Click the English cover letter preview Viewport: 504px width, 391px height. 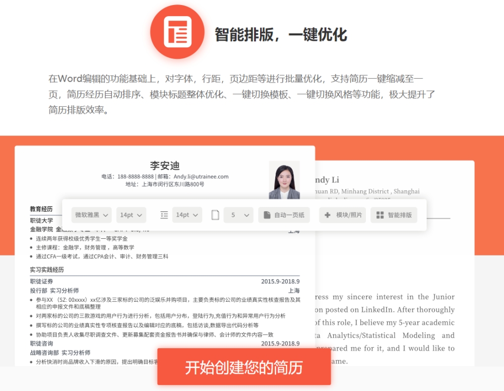pyautogui.click(x=395, y=264)
